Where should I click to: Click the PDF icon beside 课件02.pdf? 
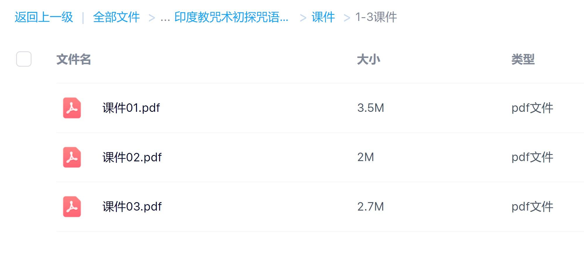click(72, 157)
